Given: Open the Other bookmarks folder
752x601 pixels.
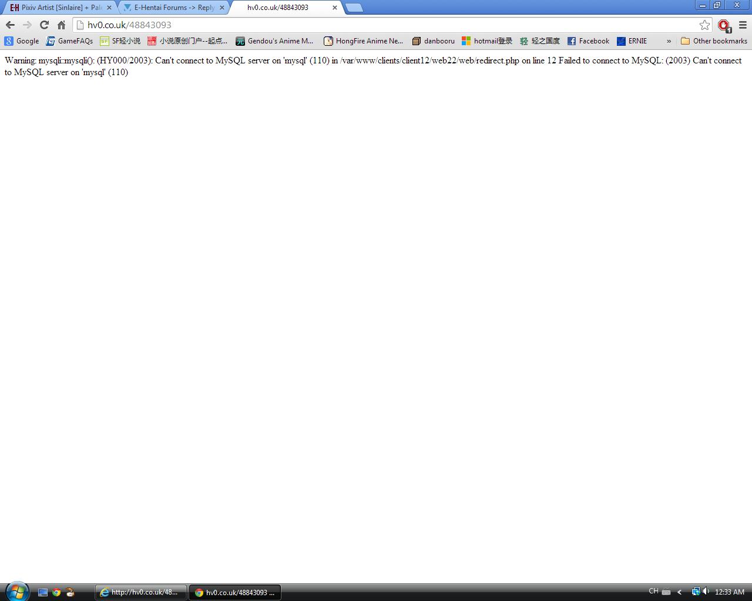Looking at the screenshot, I should (714, 41).
